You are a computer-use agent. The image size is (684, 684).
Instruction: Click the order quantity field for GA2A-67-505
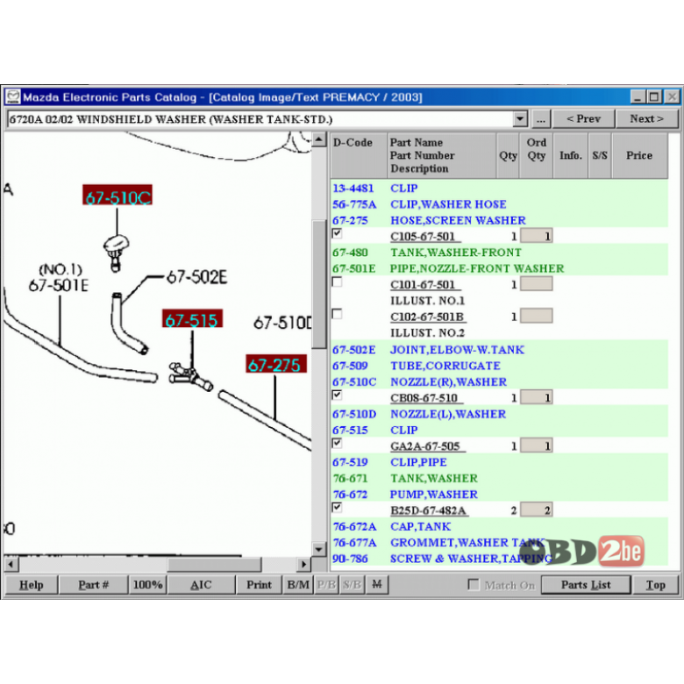[x=537, y=445]
